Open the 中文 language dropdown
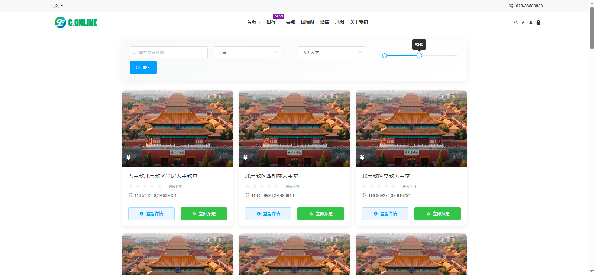The height and width of the screenshot is (275, 595). point(56,6)
